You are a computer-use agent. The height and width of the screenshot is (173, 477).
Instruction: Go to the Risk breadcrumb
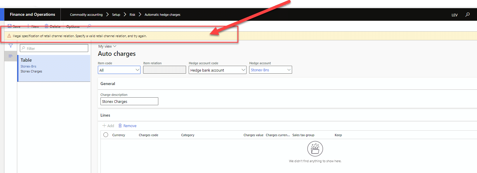coord(132,15)
